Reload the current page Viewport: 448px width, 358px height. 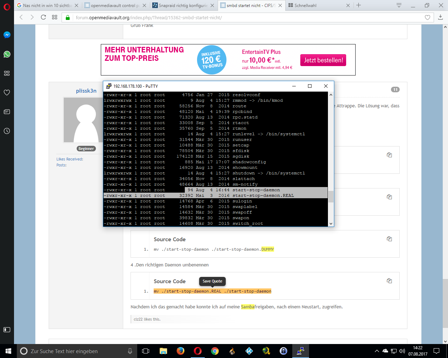click(x=43, y=17)
